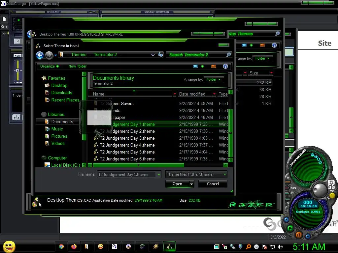Click the Winamp lightning taskbar icon
This screenshot has height=253, width=338.
(156, 246)
